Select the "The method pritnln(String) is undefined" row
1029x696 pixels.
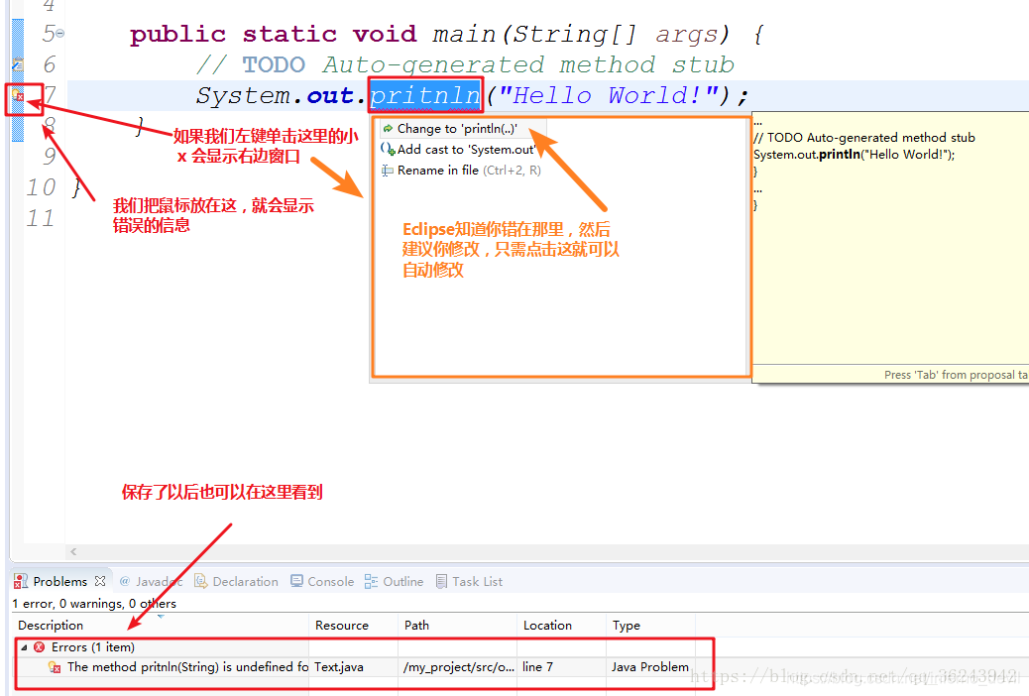[354, 667]
